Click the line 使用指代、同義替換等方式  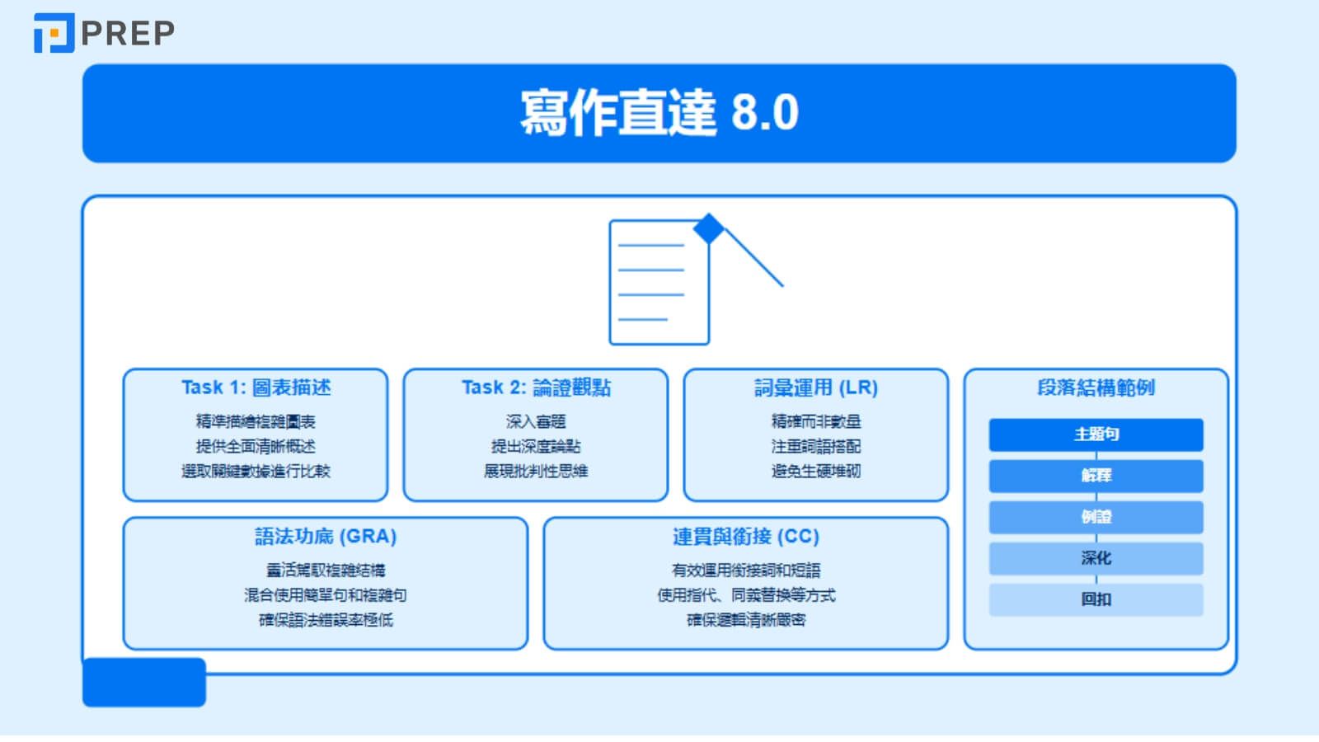pyautogui.click(x=746, y=594)
